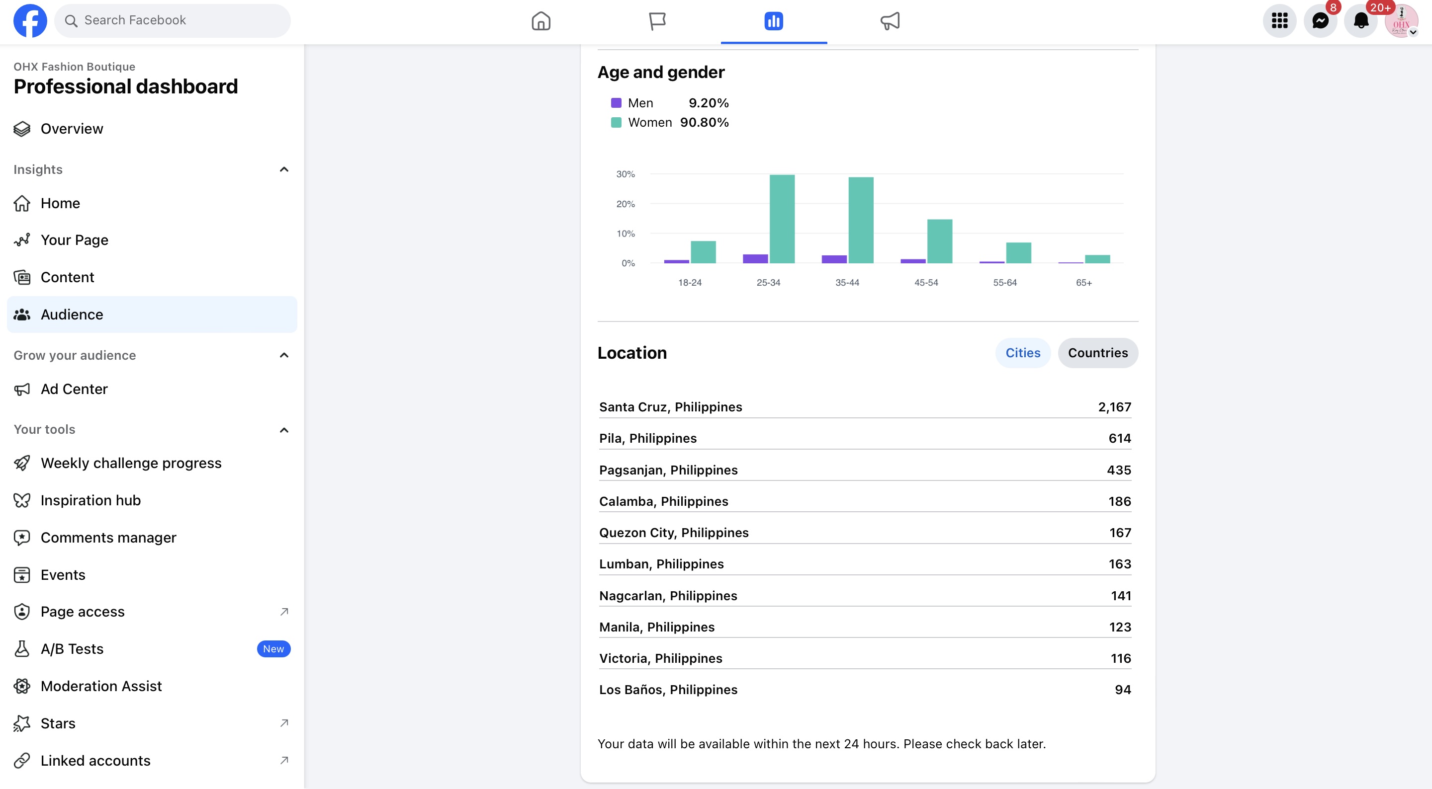Open the Ads megaphone icon in top bar
The height and width of the screenshot is (789, 1432).
pyautogui.click(x=890, y=21)
